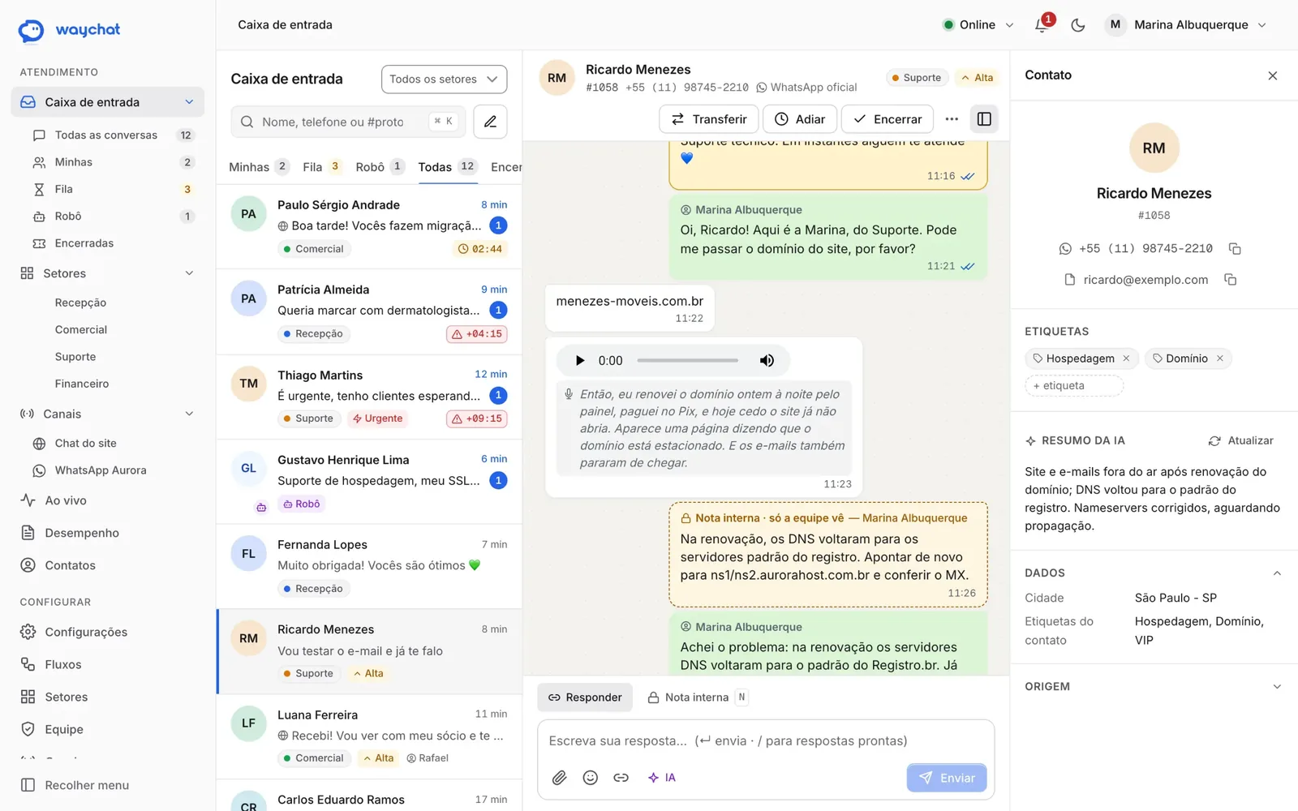1298x811 pixels.
Task: Select the Fila filter tab
Action: [322, 167]
